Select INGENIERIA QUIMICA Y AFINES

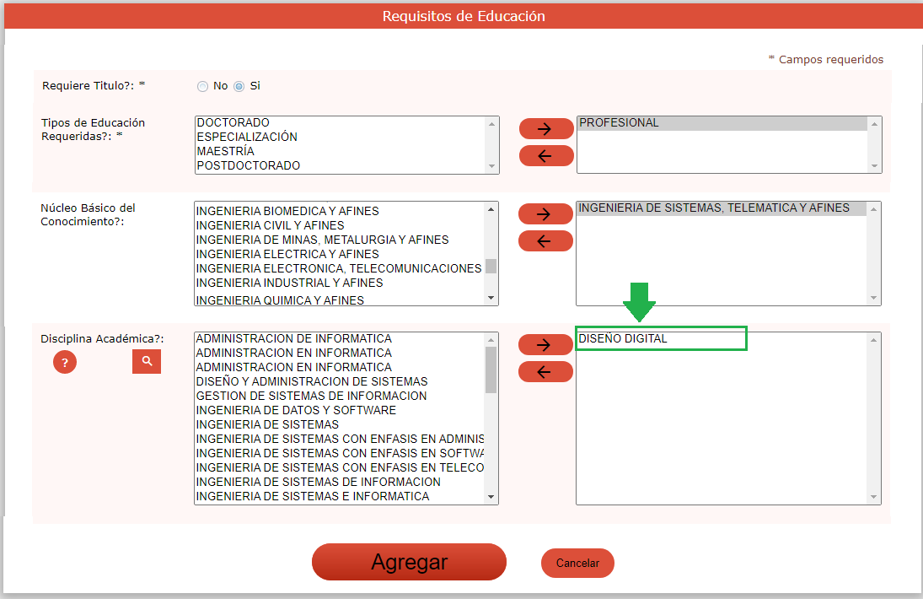click(x=340, y=299)
